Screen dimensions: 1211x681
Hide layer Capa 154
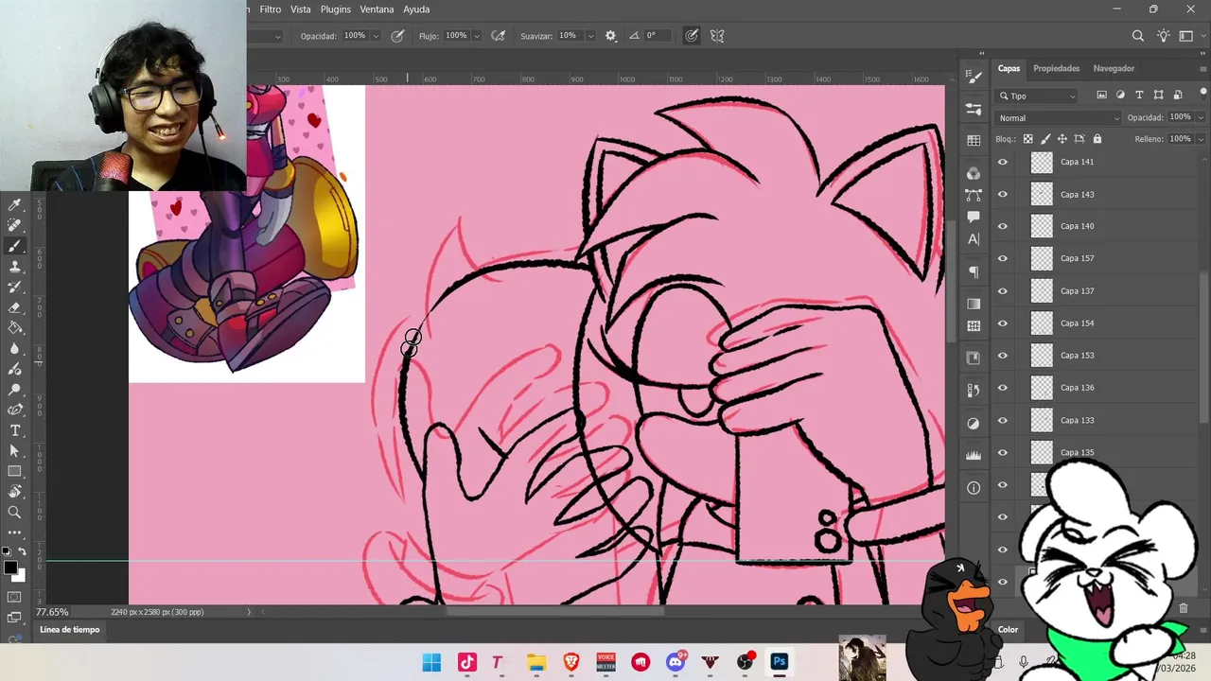(1003, 323)
